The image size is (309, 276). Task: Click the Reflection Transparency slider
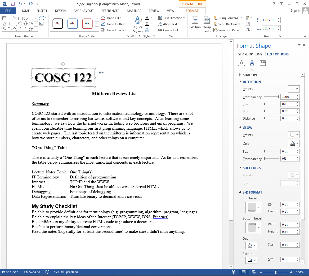pyautogui.click(x=272, y=97)
